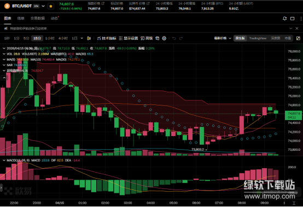Image resolution: width=303 pixels, height=207 pixels.
Task: Click the redo arrow icon
Action: pyautogui.click(x=181, y=38)
